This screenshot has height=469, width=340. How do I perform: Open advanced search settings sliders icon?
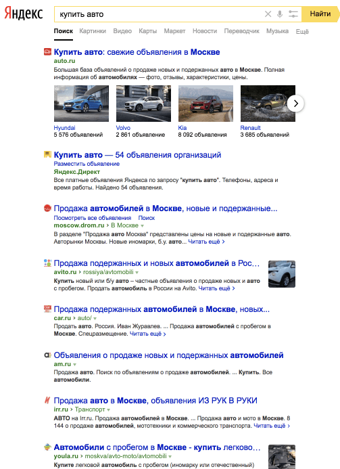[x=293, y=14]
